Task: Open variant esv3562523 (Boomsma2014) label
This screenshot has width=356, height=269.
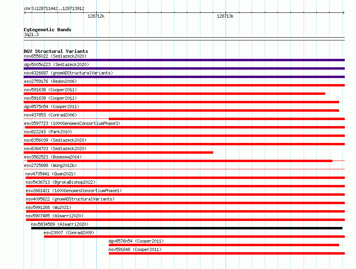Action: pyautogui.click(x=53, y=157)
